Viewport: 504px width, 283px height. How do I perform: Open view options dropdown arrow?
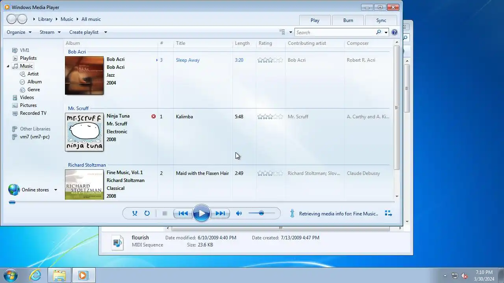pyautogui.click(x=291, y=32)
